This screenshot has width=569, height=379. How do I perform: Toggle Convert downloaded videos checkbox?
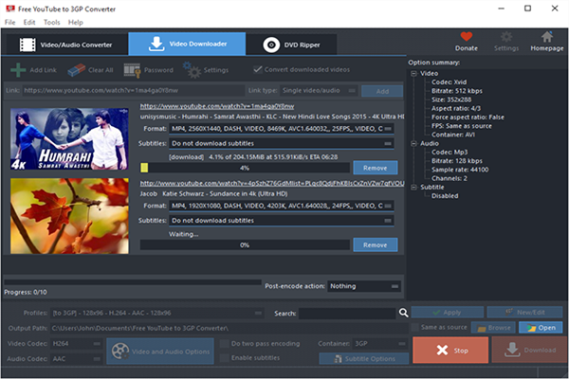pyautogui.click(x=258, y=70)
